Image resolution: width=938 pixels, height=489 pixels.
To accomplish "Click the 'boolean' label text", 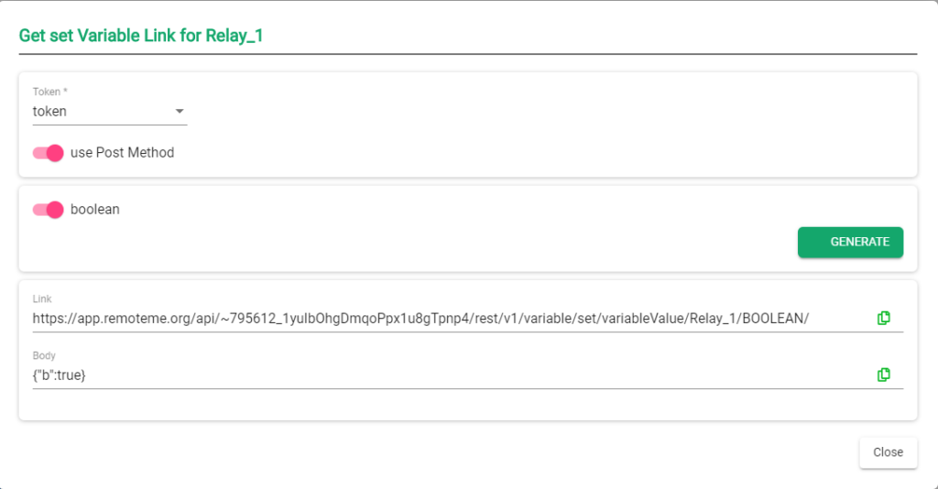I will (95, 210).
